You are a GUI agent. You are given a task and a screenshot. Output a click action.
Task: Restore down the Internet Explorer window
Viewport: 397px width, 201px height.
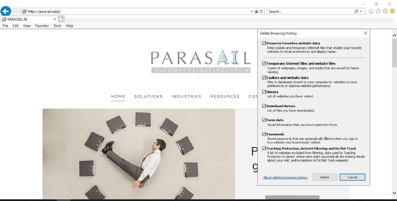click(376, 4)
